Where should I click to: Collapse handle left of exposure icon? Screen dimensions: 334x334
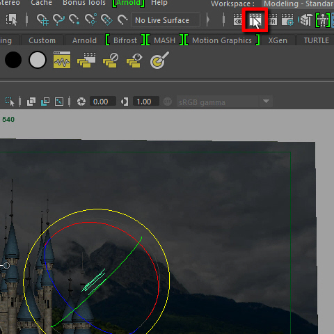click(70, 102)
